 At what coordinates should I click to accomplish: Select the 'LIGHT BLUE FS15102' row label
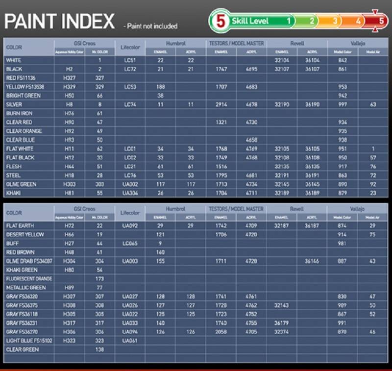click(29, 341)
